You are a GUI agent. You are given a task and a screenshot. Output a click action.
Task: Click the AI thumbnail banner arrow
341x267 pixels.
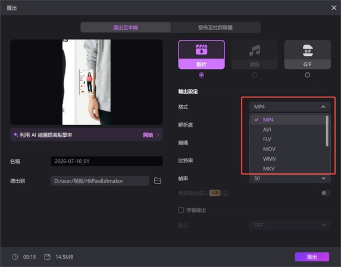click(x=158, y=135)
